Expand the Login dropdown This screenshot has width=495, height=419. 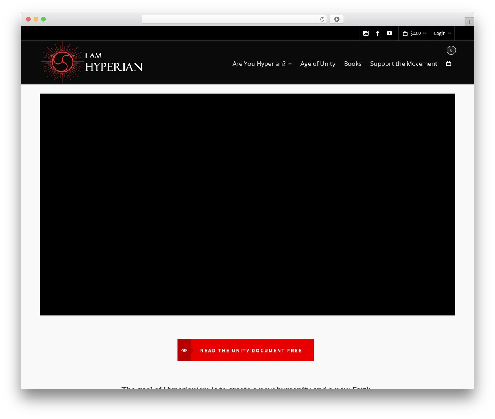(442, 34)
